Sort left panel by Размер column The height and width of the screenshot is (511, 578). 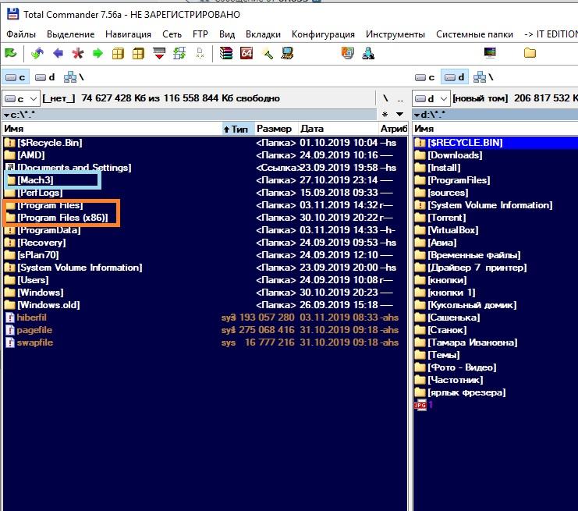pyautogui.click(x=274, y=129)
